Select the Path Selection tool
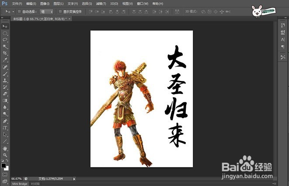This screenshot has height=186, width=289. 5,134
